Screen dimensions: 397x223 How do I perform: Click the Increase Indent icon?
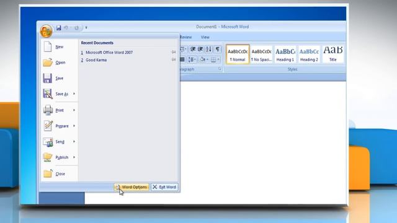(200, 49)
